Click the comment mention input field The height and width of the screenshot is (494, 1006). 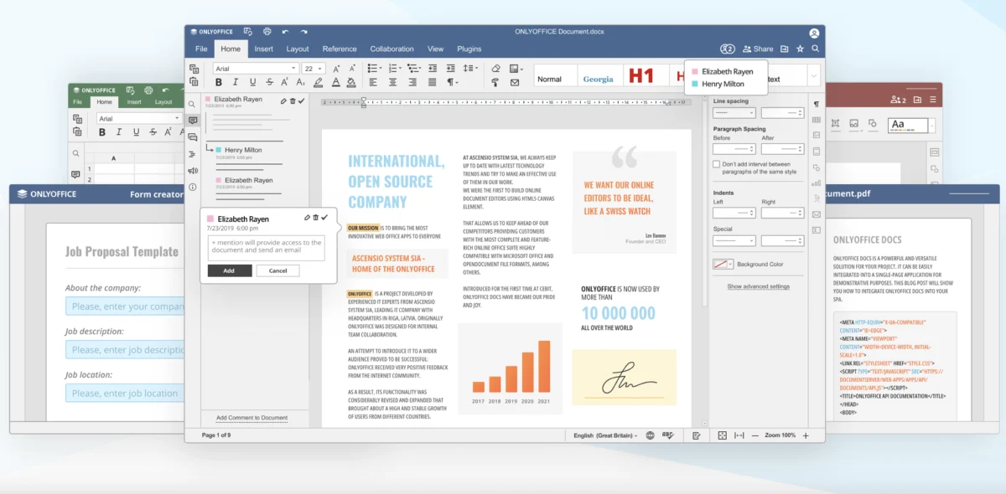pyautogui.click(x=266, y=247)
